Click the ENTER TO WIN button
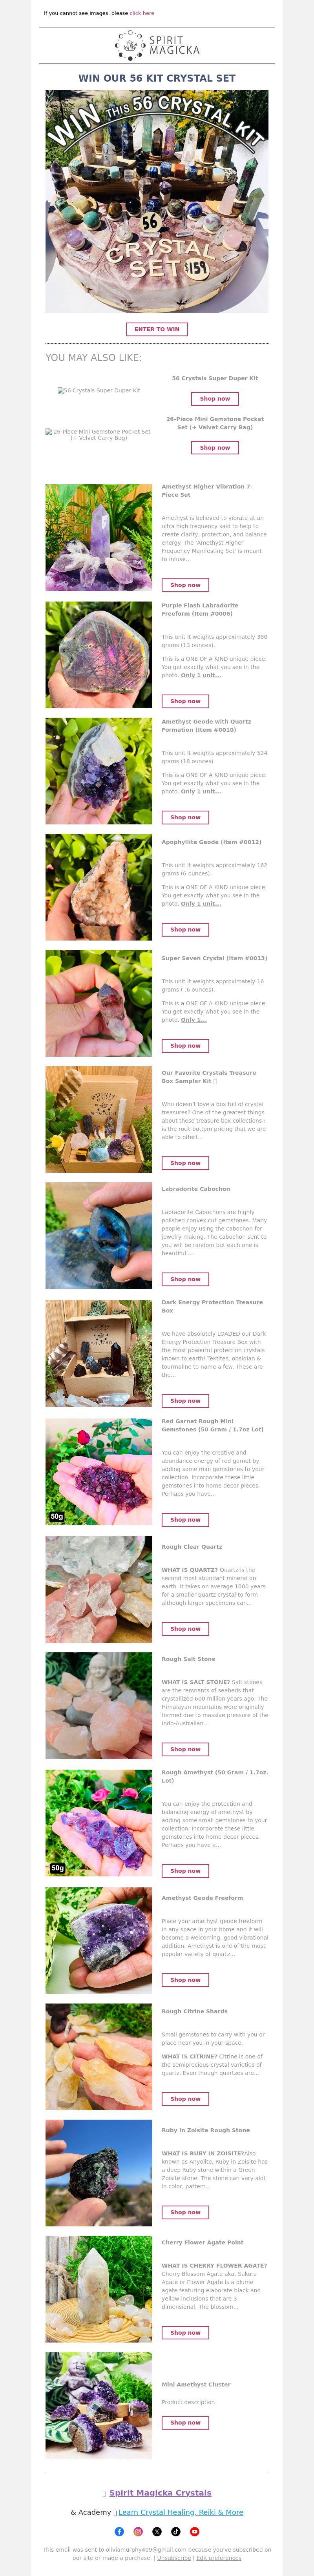The image size is (314, 2576). point(157,329)
